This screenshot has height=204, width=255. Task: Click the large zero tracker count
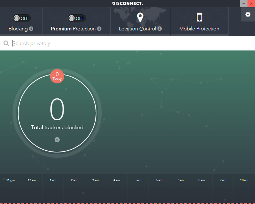[x=57, y=109]
